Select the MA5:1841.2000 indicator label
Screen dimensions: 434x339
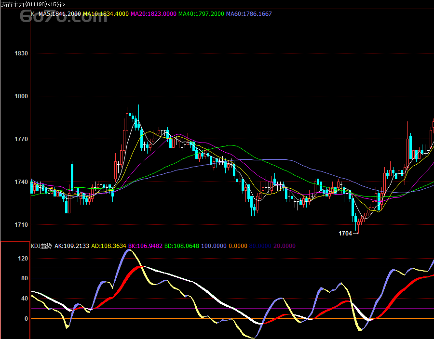[59, 14]
